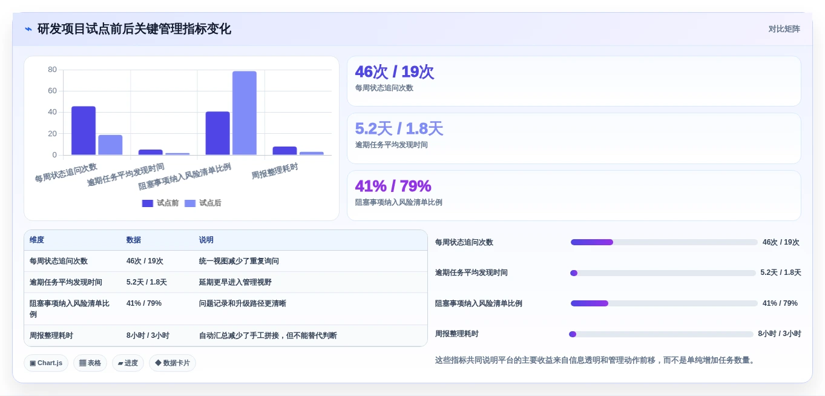Click the 数据 table column header

click(134, 240)
